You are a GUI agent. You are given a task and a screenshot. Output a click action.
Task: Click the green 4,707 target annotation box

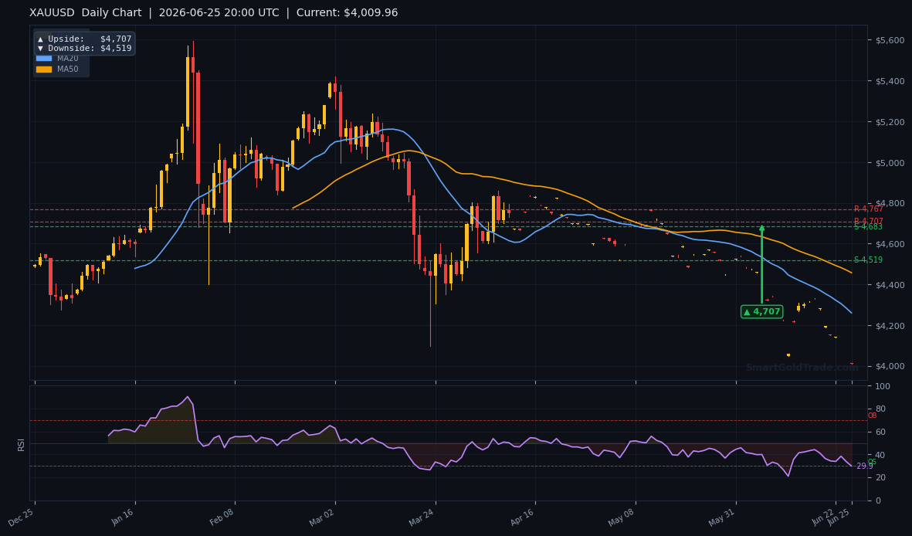click(x=762, y=312)
